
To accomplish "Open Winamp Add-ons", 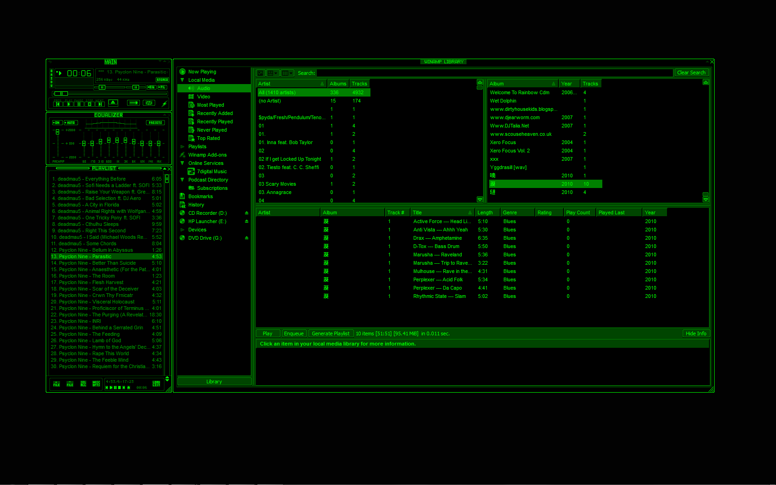I will (207, 155).
